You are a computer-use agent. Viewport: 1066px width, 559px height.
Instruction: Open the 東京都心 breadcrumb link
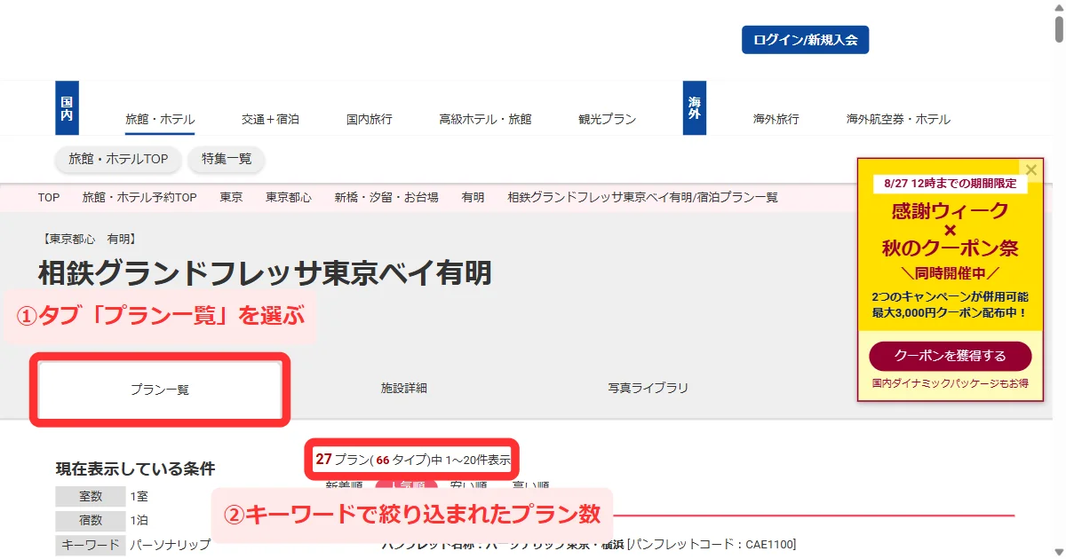coord(289,197)
